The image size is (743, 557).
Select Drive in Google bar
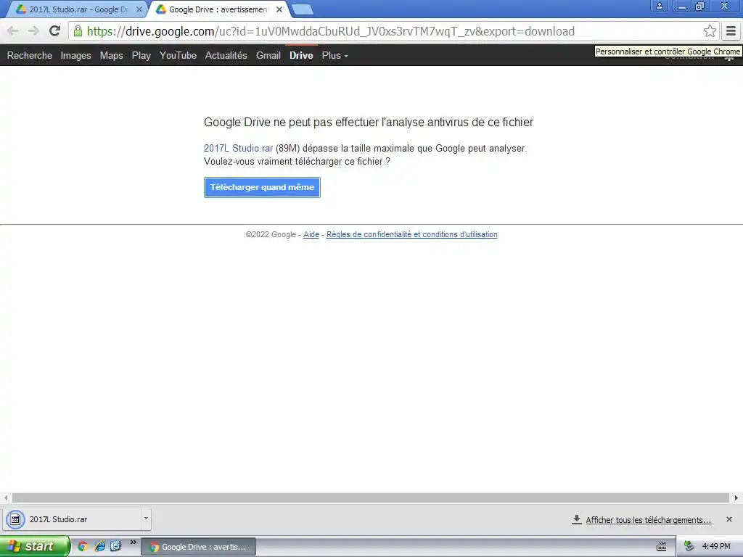(301, 55)
